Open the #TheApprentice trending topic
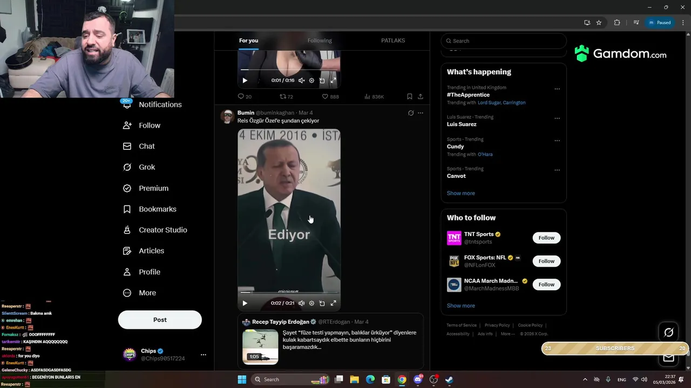This screenshot has width=691, height=388. [x=468, y=95]
